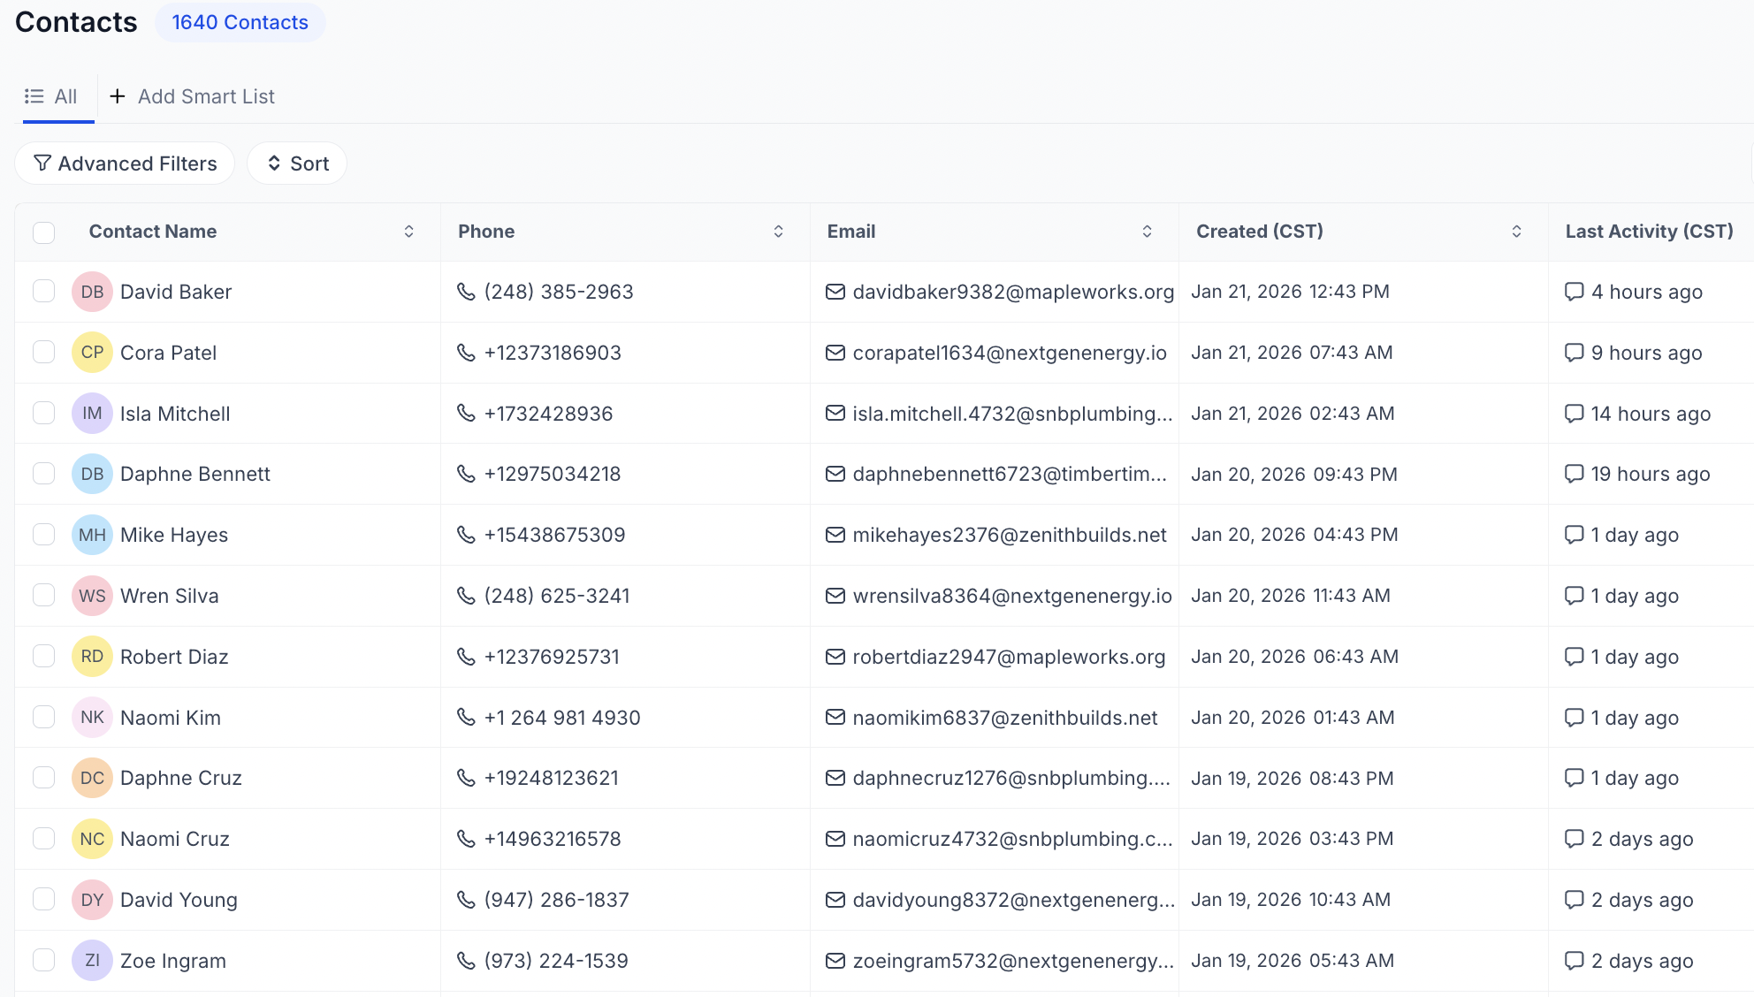Click Cora Patel's CP avatar
Viewport: 1754px width, 997px height.
(92, 353)
